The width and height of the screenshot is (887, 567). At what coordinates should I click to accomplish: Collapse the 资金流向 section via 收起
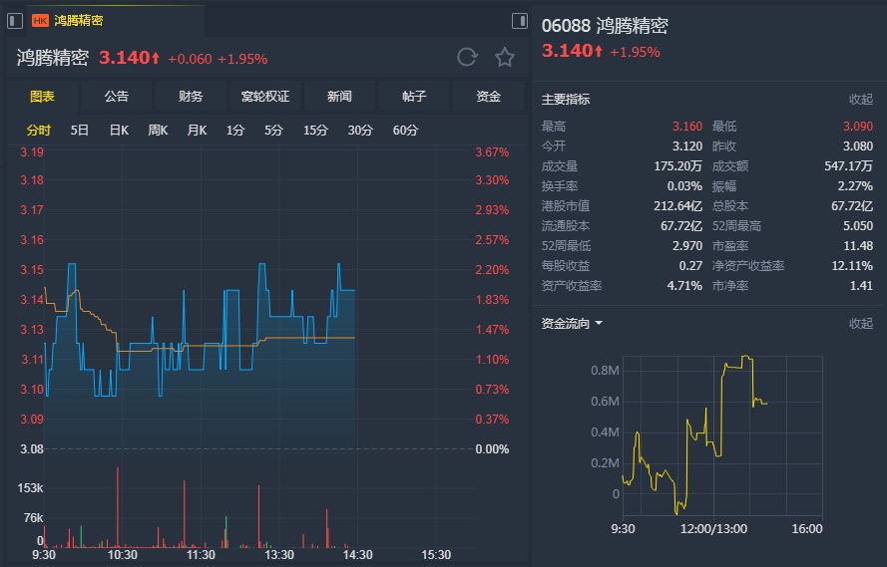tap(861, 324)
